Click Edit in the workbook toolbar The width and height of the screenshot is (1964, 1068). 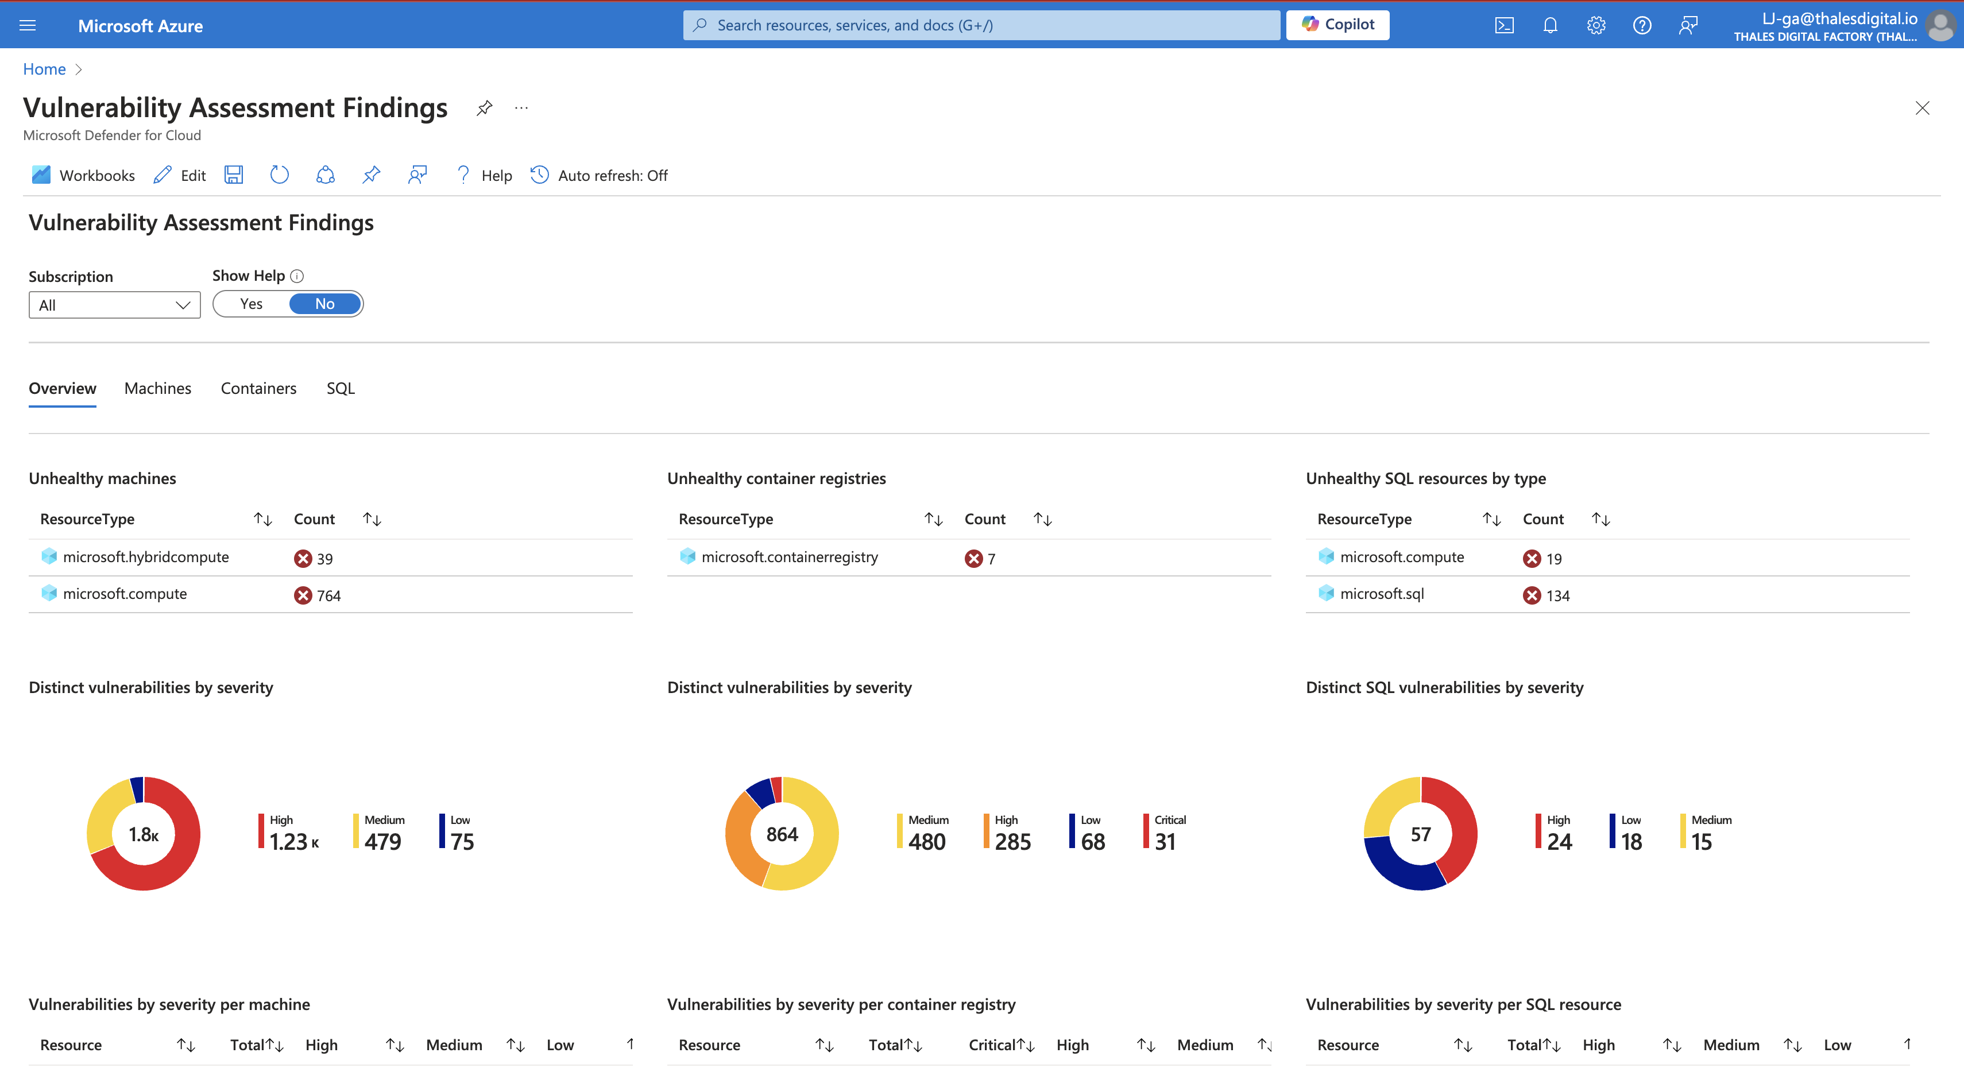179,175
